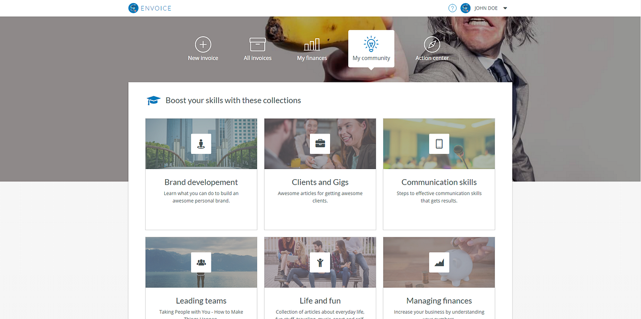Open the Managing finances collection title
641x319 pixels.
click(x=439, y=300)
